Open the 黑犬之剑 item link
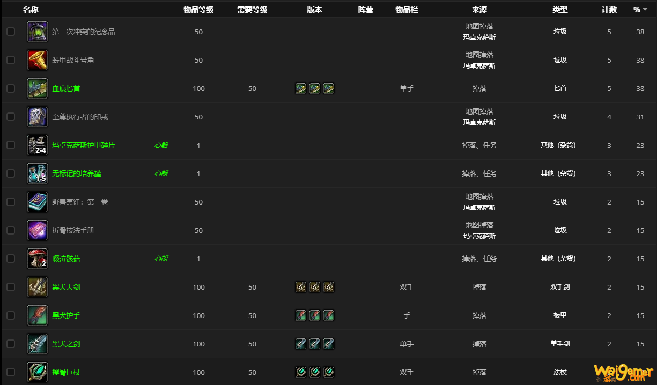The width and height of the screenshot is (657, 385). [x=66, y=344]
